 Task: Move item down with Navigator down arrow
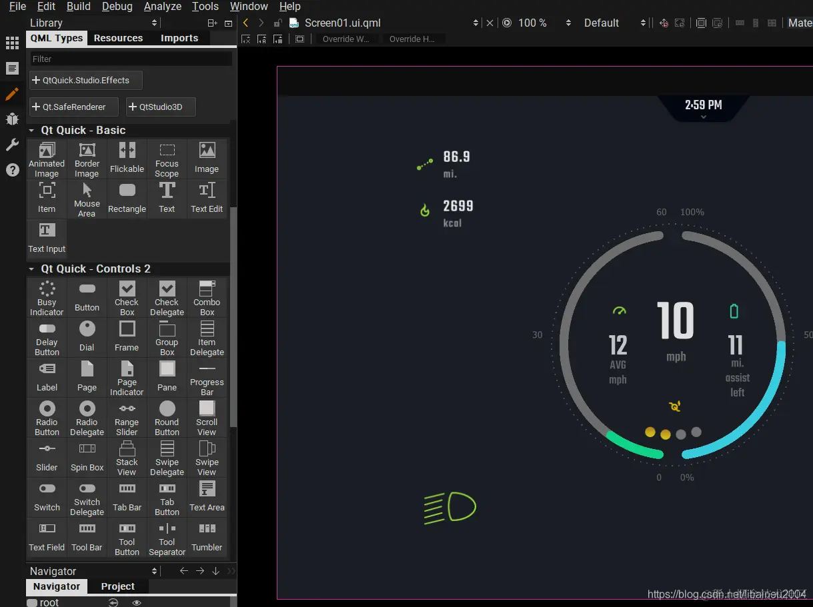pyautogui.click(x=215, y=571)
